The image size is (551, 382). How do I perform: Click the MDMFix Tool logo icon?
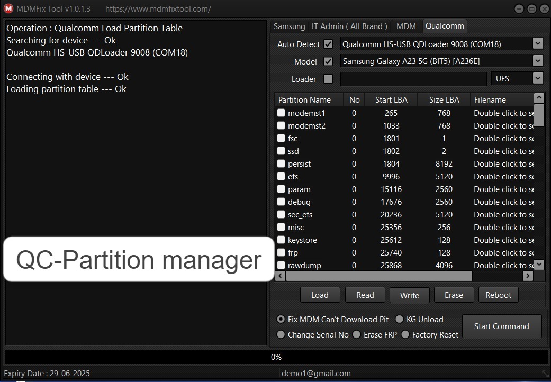tap(7, 8)
